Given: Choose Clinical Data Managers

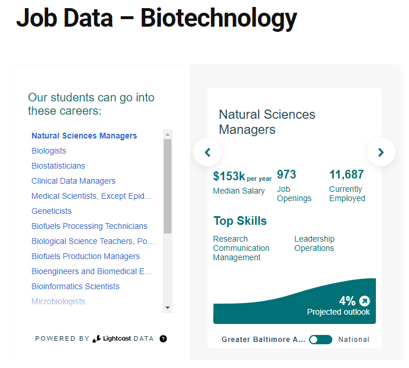Looking at the screenshot, I should pos(73,181).
